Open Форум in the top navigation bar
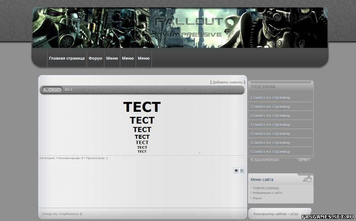This screenshot has height=221, width=356. [x=95, y=58]
